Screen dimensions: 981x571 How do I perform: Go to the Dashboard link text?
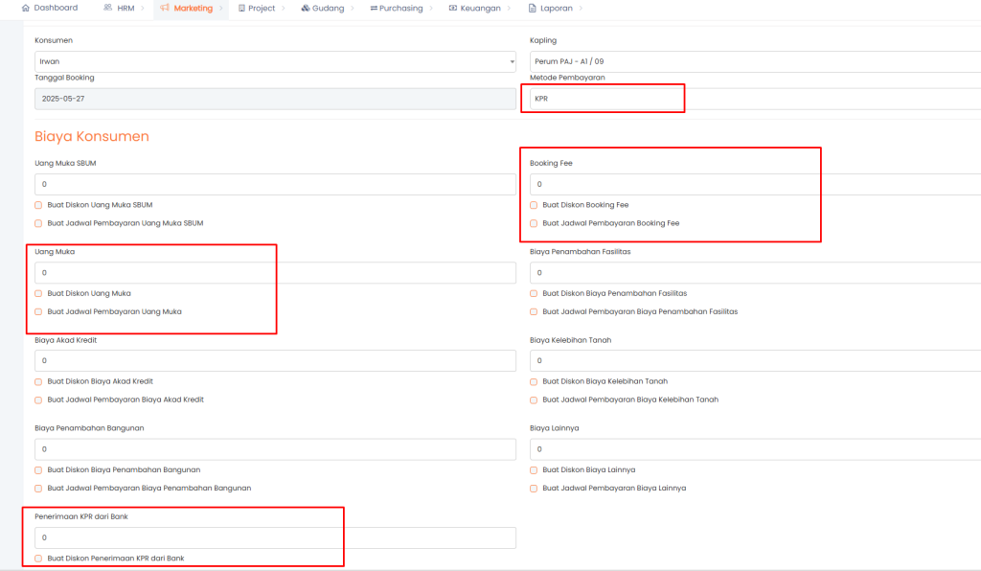[x=56, y=8]
